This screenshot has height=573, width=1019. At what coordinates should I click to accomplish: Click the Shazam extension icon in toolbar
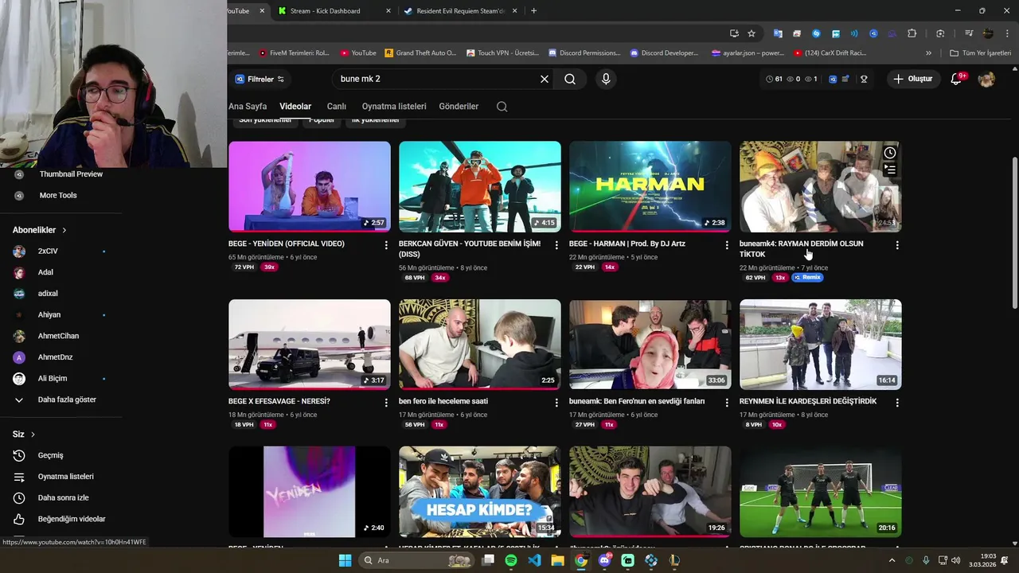tap(816, 33)
